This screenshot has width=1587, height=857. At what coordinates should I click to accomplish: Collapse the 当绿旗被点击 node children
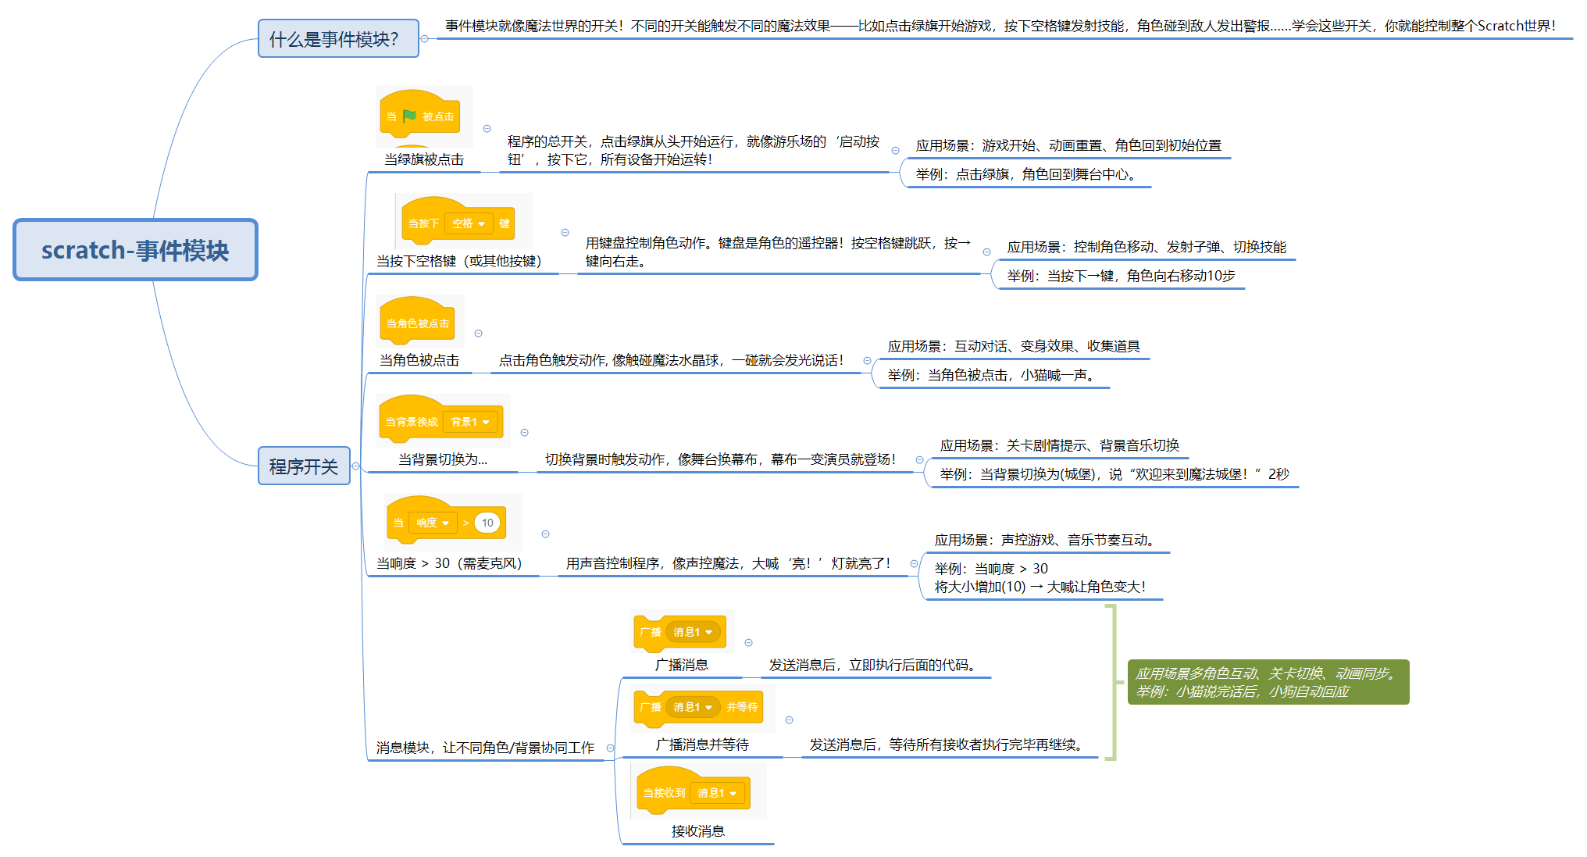tap(487, 129)
